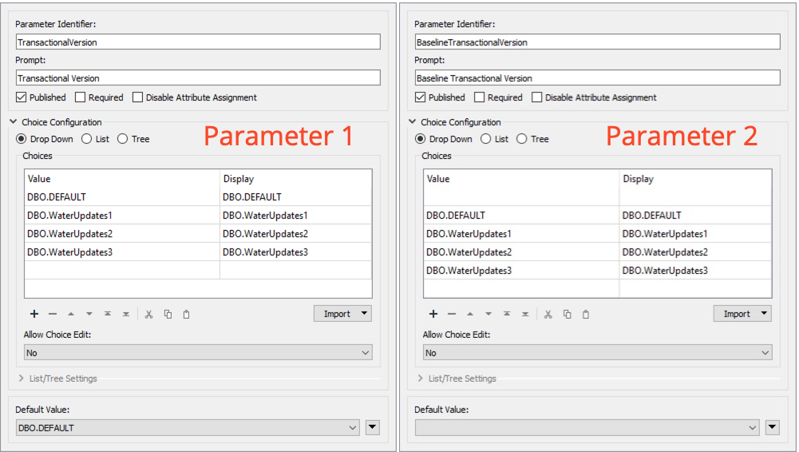799x452 pixels.
Task: Tick Disable Attribute Assignment in Parameter 1
Action: 138,97
